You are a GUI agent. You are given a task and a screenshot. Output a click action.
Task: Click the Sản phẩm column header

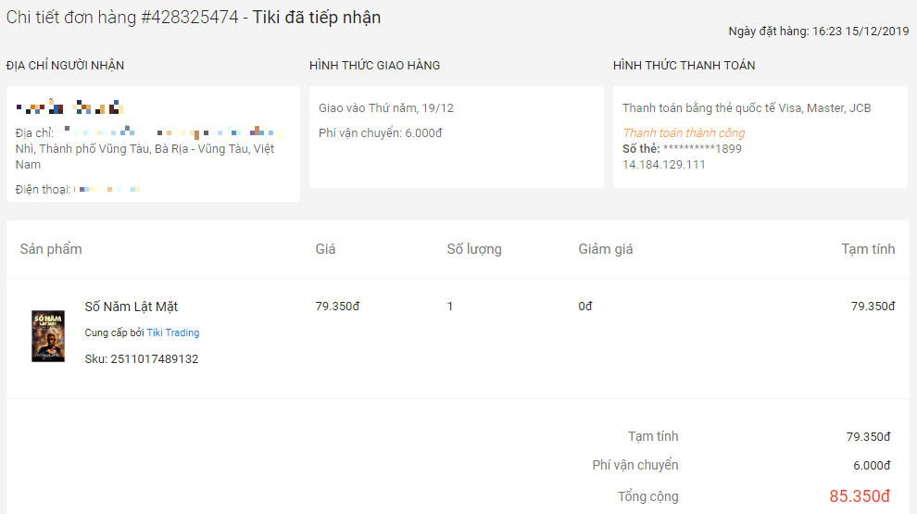[x=51, y=249]
